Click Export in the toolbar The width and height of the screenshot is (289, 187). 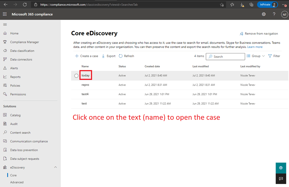click(x=108, y=56)
